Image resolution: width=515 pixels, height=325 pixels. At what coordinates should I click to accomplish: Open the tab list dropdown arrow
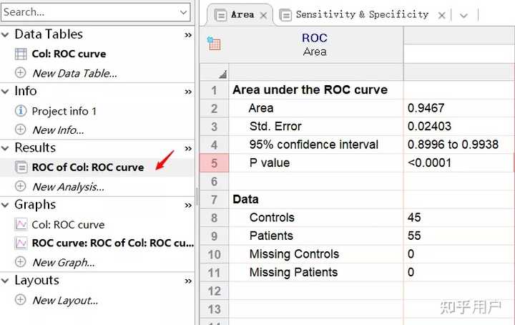[463, 15]
